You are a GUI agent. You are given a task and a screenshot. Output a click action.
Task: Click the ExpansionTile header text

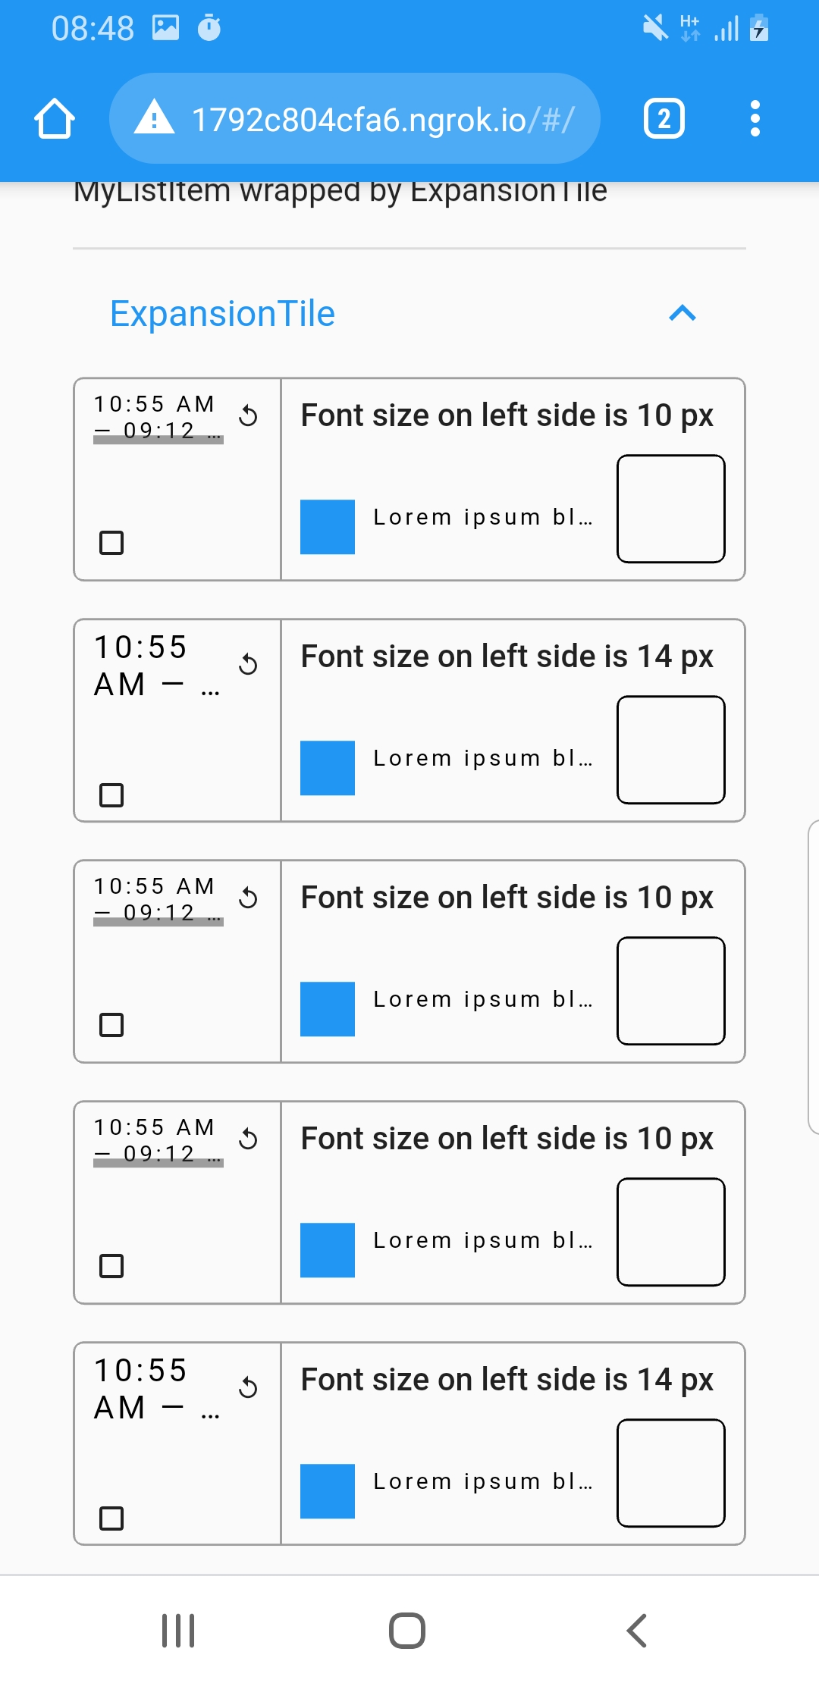pyautogui.click(x=222, y=313)
